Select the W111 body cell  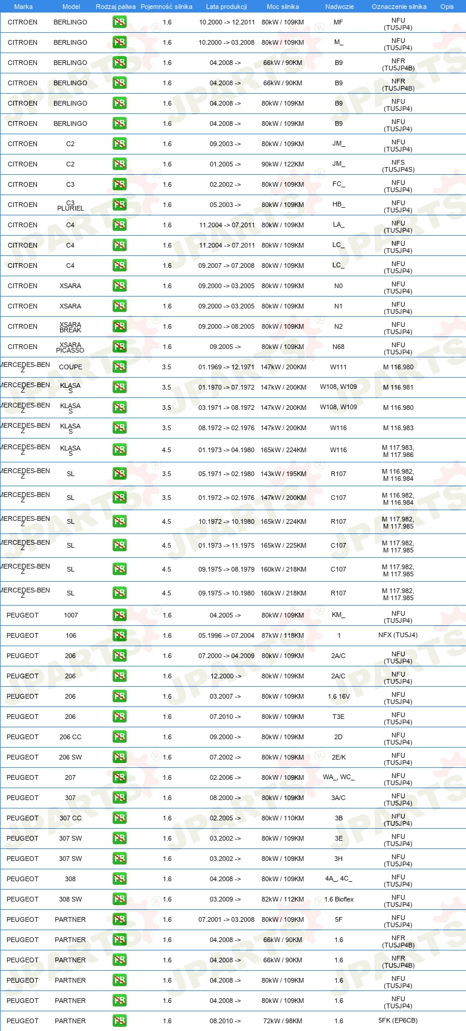[338, 367]
